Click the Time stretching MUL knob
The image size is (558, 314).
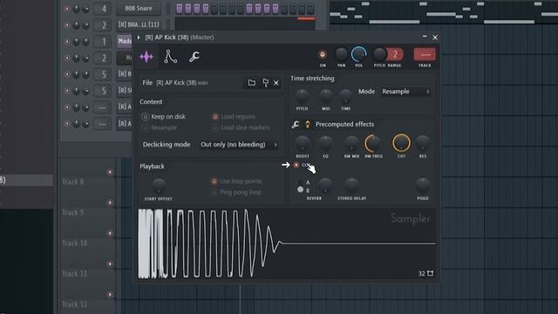pos(325,96)
